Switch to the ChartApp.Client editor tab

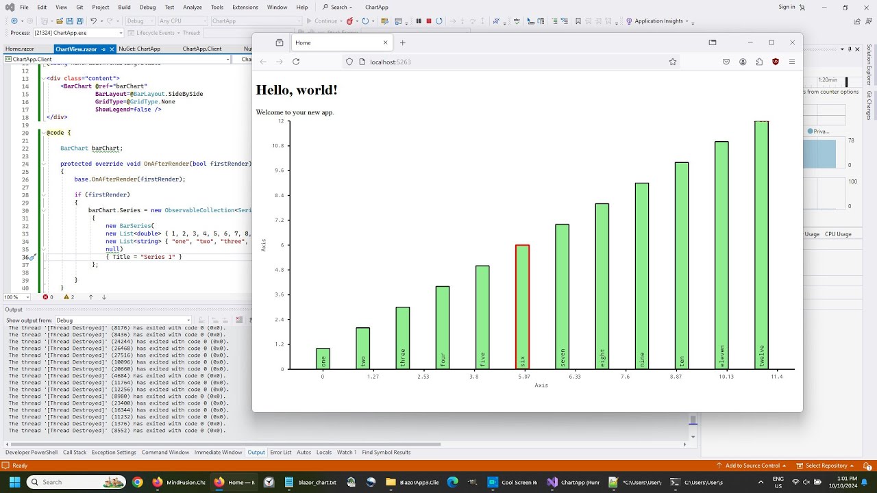202,49
